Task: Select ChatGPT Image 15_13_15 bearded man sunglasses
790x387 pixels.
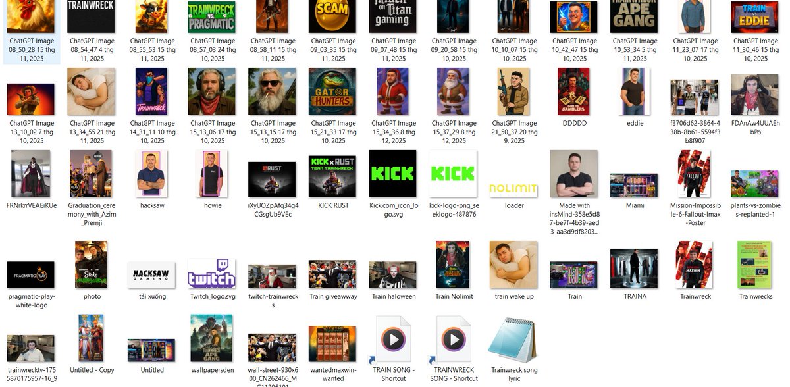Action: 273,92
